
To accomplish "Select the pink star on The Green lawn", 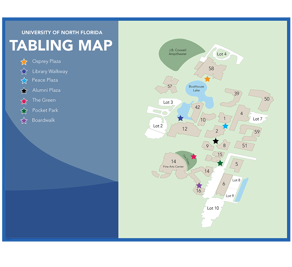I will [194, 156].
